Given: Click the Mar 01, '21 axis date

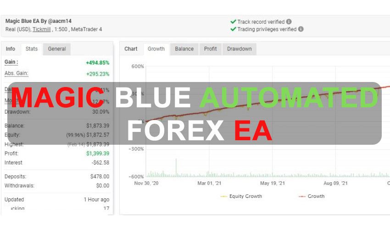Looking at the screenshot, I should click(209, 183).
